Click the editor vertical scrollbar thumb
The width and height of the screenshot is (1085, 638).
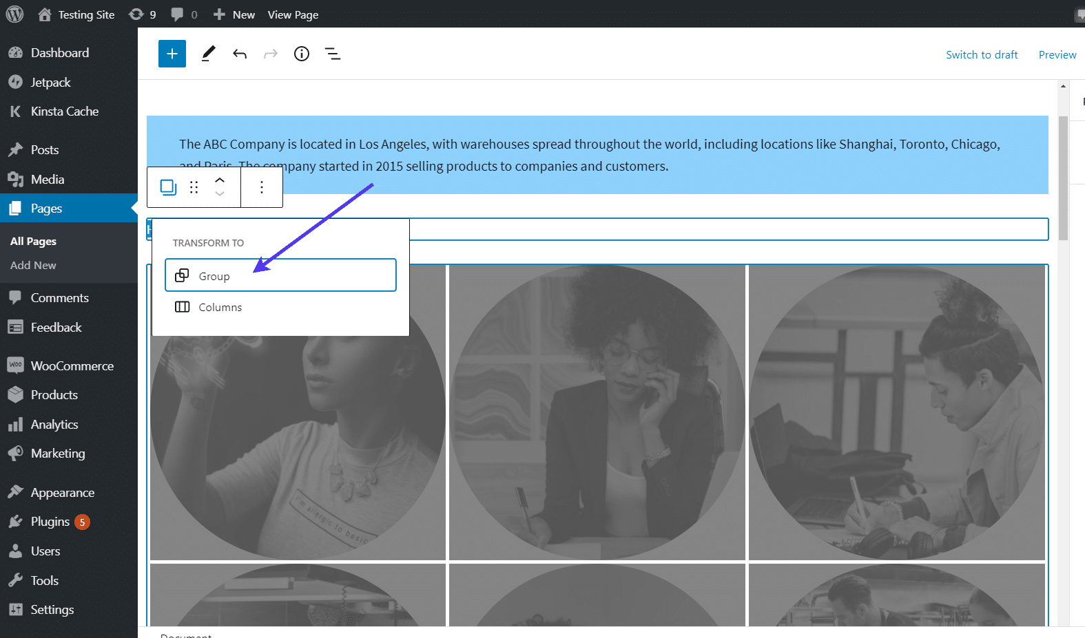pos(1063,178)
